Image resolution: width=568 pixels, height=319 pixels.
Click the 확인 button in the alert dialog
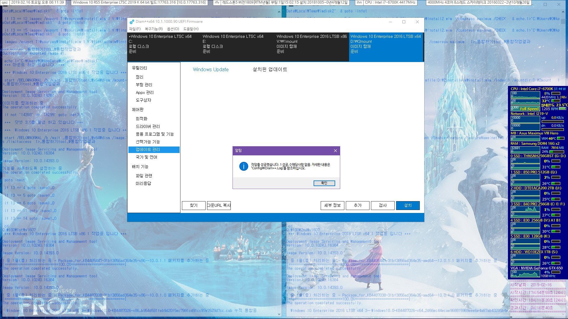(324, 183)
